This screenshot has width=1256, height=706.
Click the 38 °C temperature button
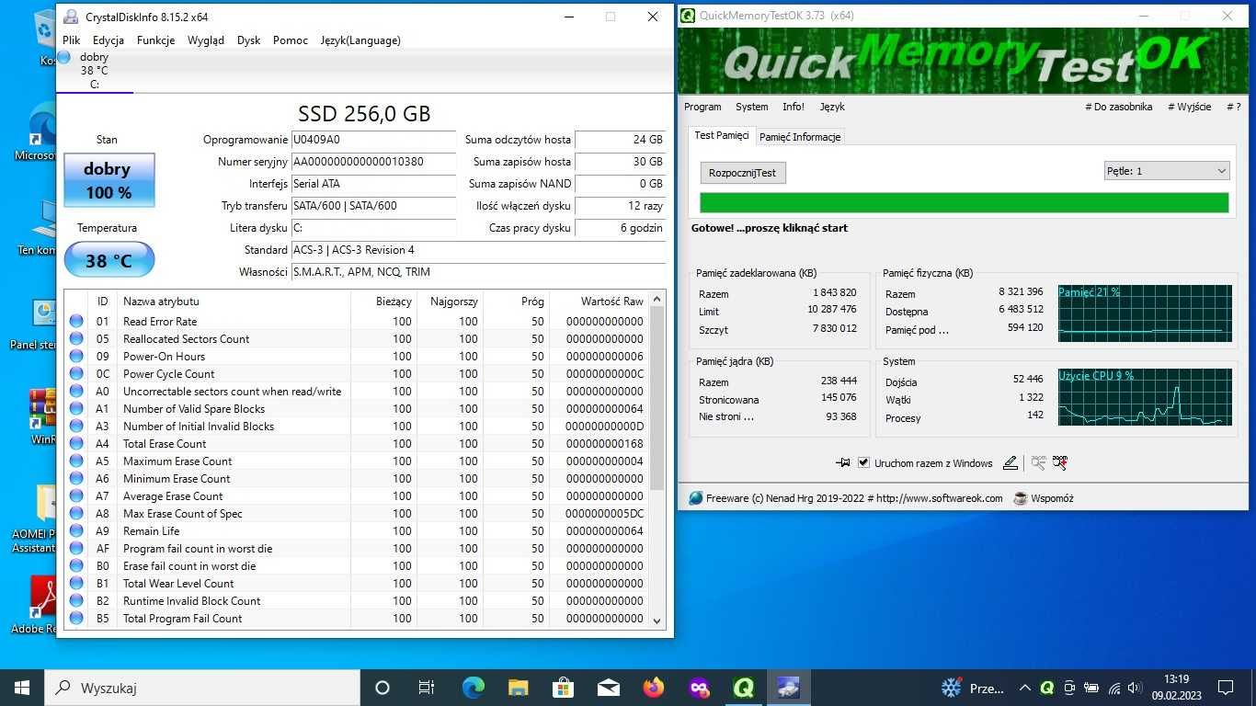[108, 260]
